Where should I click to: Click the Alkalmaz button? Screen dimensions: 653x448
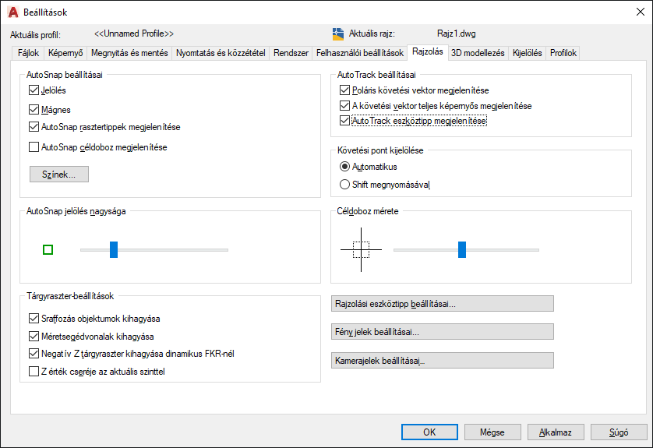(x=556, y=432)
